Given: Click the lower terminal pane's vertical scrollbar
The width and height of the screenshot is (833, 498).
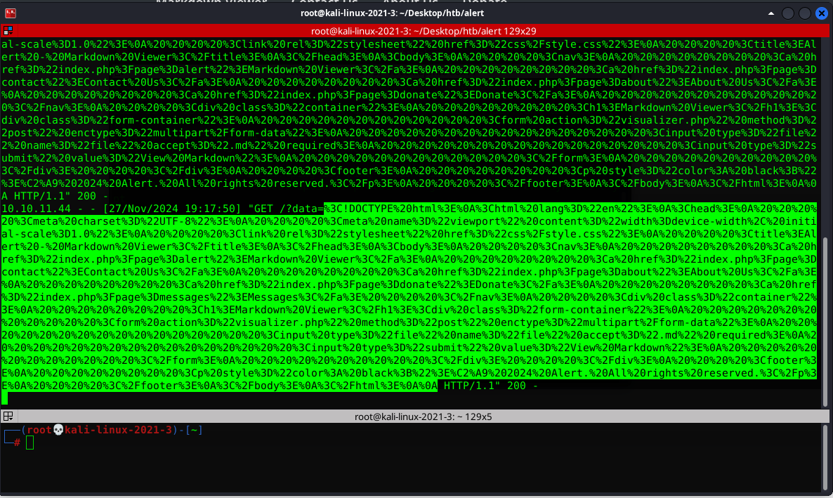Looking at the screenshot, I should 825,457.
